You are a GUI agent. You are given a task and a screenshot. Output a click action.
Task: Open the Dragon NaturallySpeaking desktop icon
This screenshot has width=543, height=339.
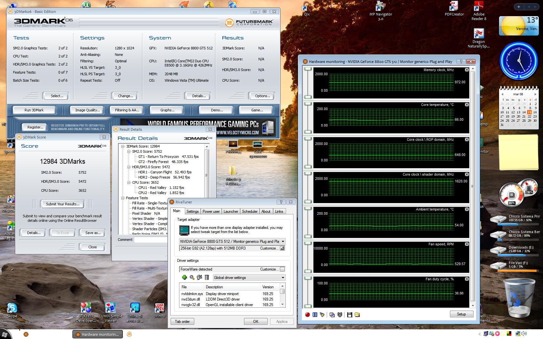click(479, 38)
